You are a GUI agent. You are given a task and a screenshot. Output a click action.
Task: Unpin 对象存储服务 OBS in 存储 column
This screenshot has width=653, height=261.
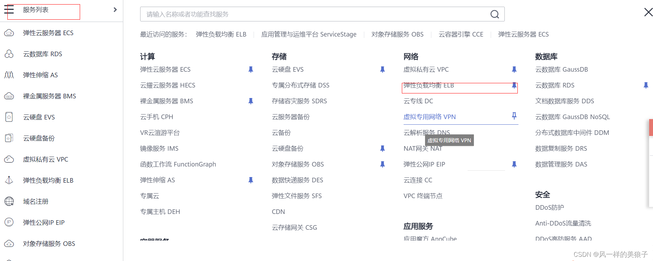[383, 164]
